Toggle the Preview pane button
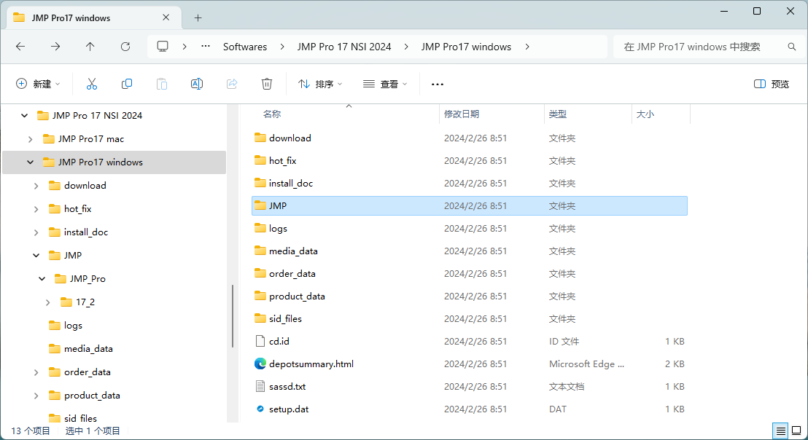Image resolution: width=808 pixels, height=440 pixels. [772, 84]
